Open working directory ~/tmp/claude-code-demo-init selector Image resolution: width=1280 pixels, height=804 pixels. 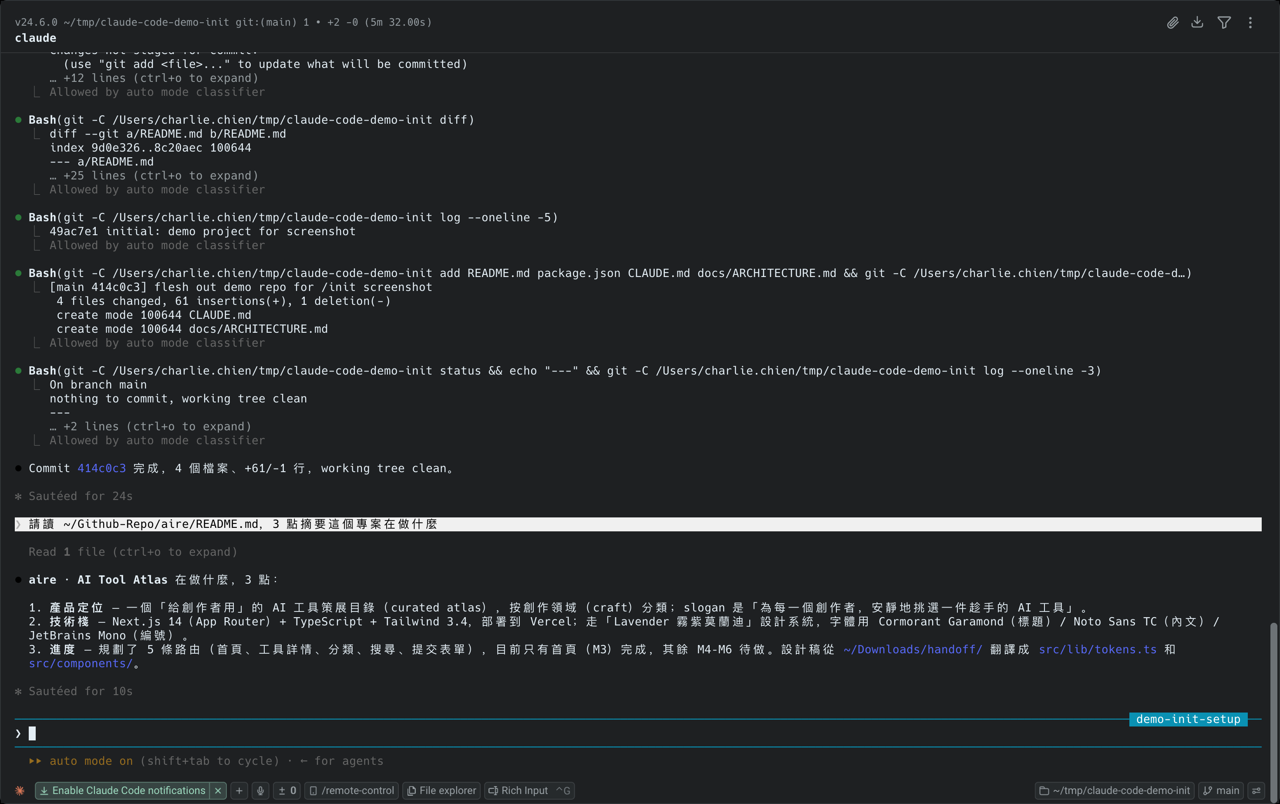1114,790
